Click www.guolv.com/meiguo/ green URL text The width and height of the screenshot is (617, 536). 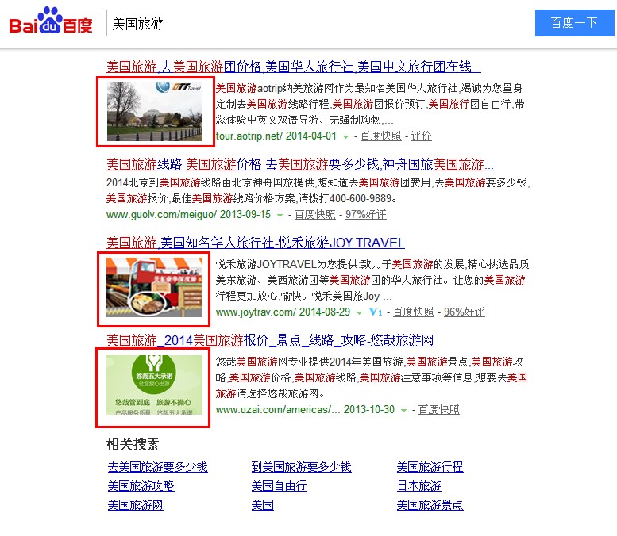click(161, 215)
